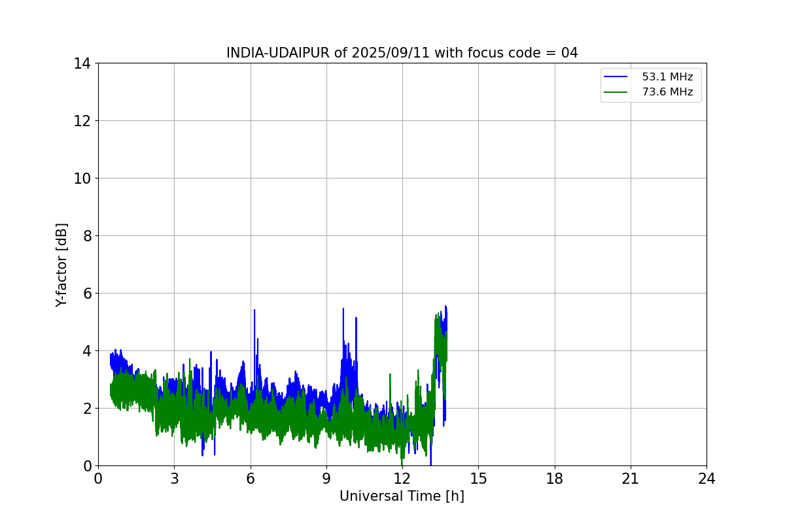Click x-axis tick label 18
Viewport: 785px width, 523px height.
tap(554, 479)
